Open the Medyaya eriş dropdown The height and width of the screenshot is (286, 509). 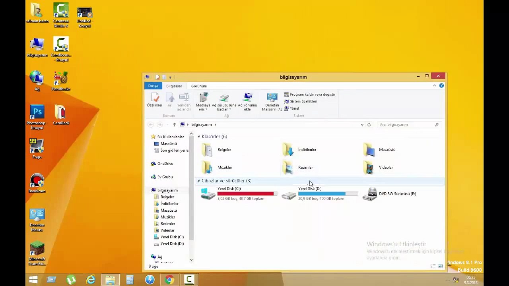point(203,102)
